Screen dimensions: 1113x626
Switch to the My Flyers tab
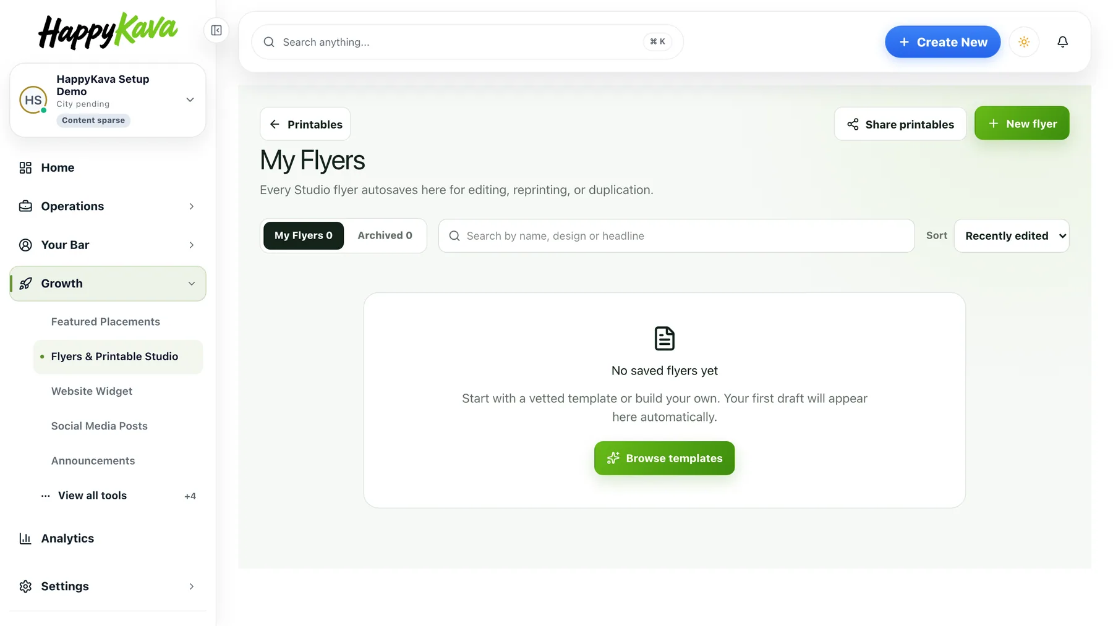click(304, 236)
